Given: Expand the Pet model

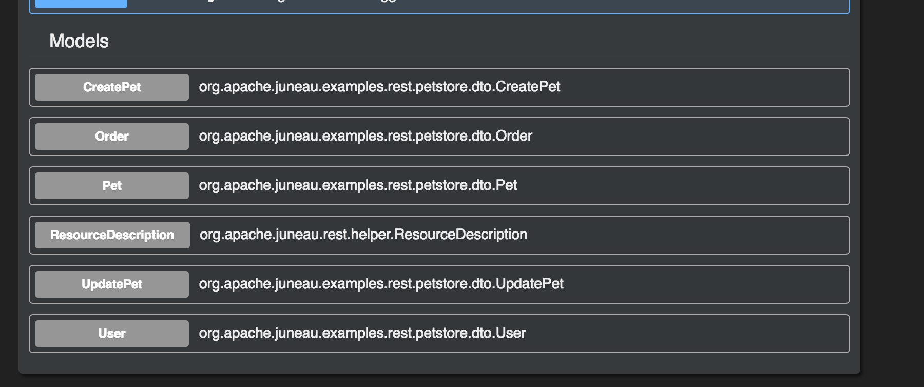Looking at the screenshot, I should point(111,186).
